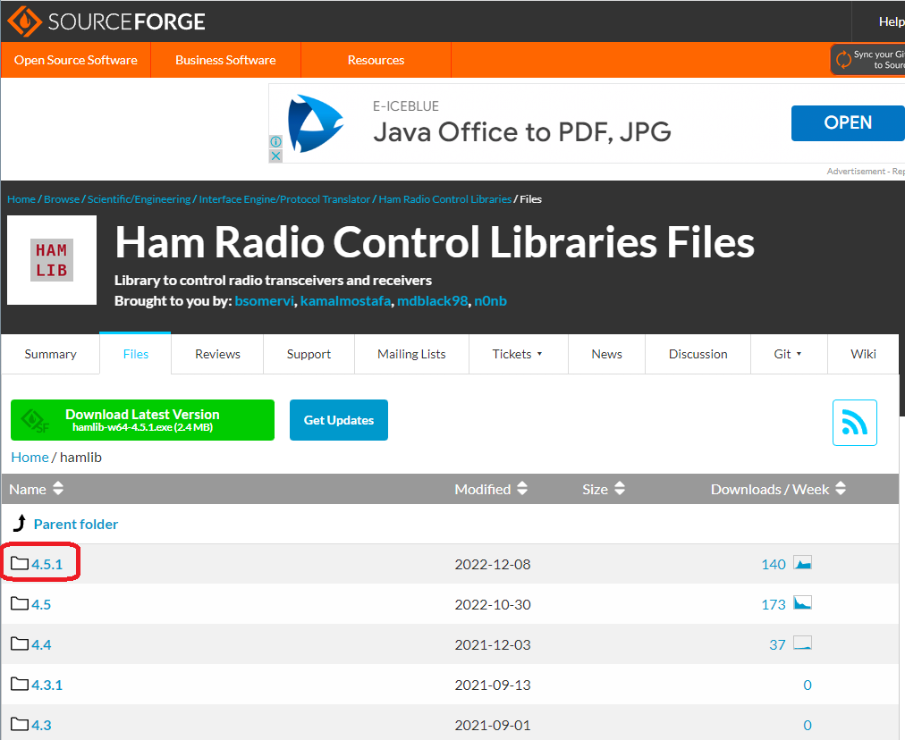Viewport: 905px width, 740px height.
Task: Open mdblack98 user profile link
Action: [x=432, y=301]
